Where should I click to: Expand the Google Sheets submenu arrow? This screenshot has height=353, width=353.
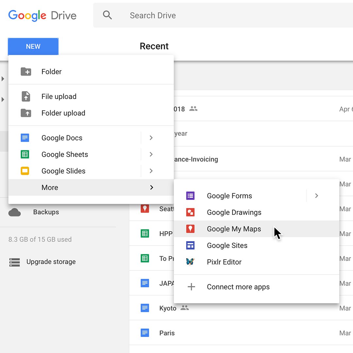(x=151, y=154)
